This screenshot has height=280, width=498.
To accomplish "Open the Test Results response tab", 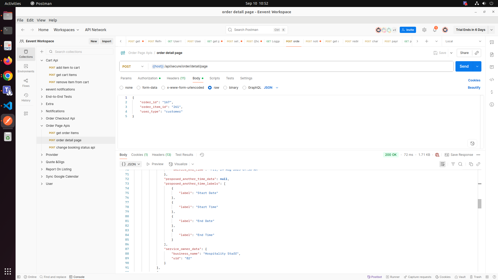I will click(x=184, y=155).
